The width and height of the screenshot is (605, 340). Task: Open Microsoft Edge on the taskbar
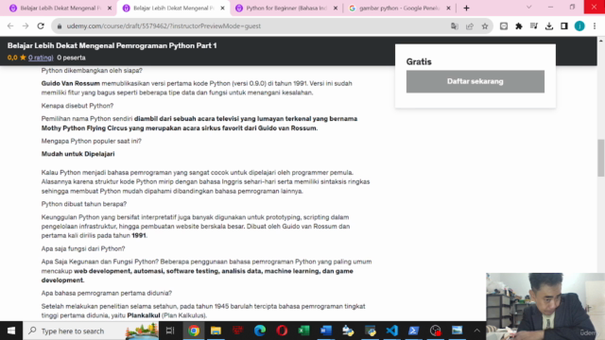[x=260, y=331]
